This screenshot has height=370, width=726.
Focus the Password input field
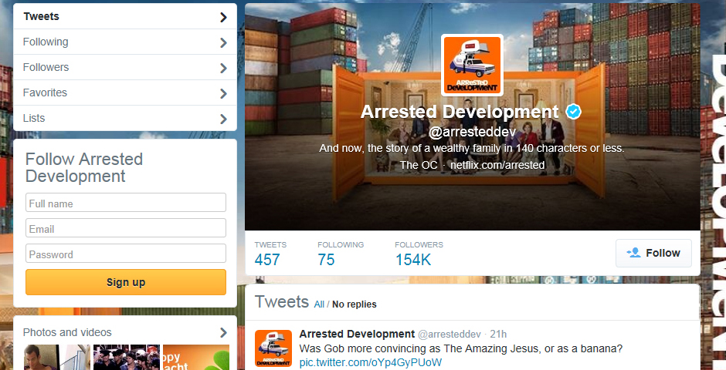click(x=125, y=254)
